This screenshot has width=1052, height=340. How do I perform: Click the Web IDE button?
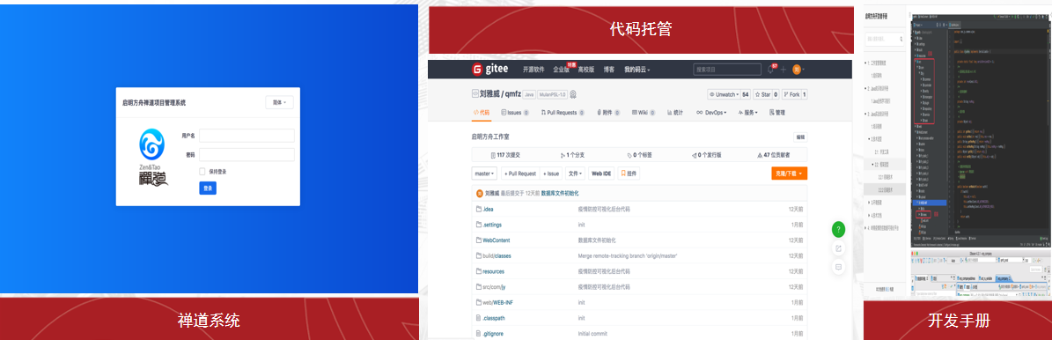tap(600, 174)
